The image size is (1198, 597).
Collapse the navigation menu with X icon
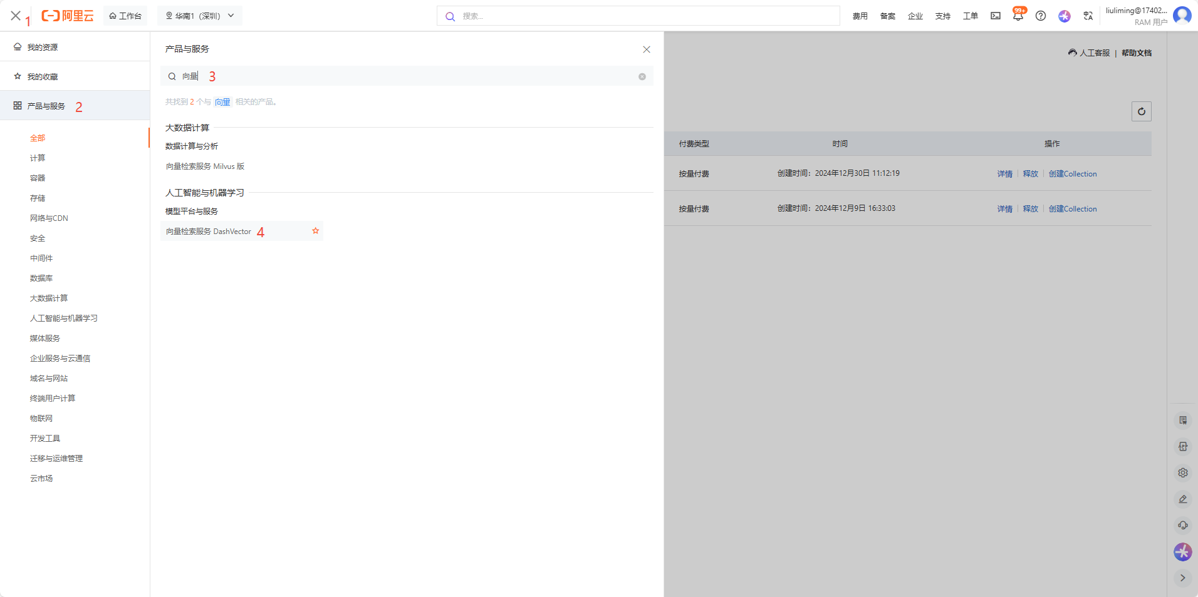click(x=16, y=16)
